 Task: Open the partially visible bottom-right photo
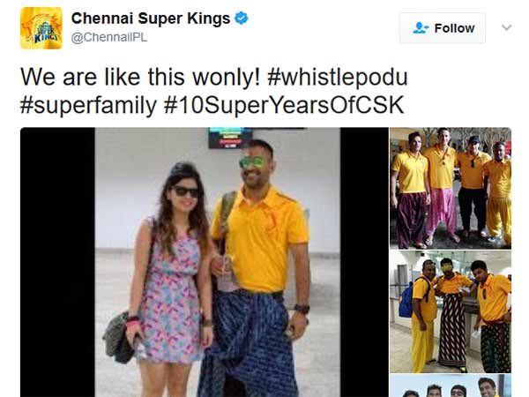coord(451,386)
